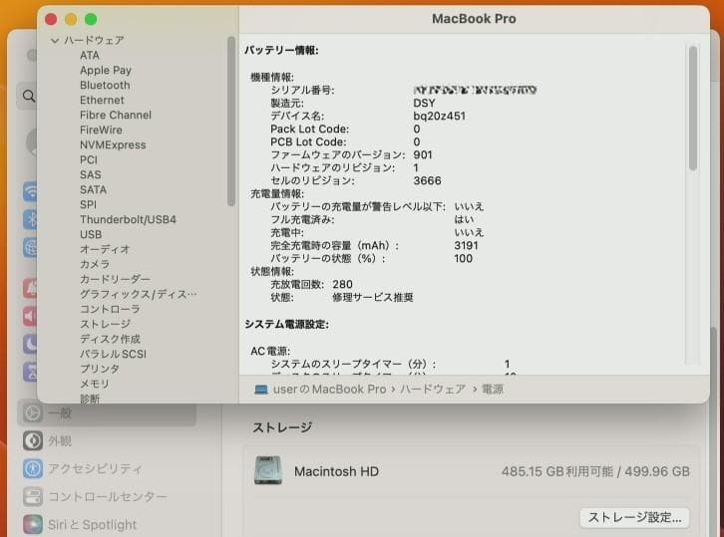Open the Bluetooth hardware entry
The height and width of the screenshot is (537, 724).
pos(105,85)
